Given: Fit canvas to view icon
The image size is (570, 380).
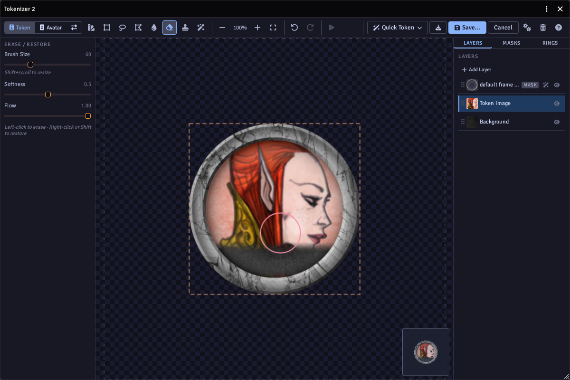Looking at the screenshot, I should pos(273,28).
